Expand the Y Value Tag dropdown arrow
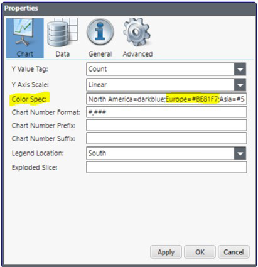 click(x=240, y=69)
